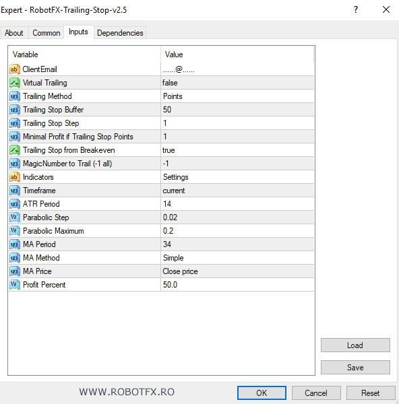This screenshot has height=404, width=399.
Task: Close the Expert dialog window
Action: click(386, 10)
